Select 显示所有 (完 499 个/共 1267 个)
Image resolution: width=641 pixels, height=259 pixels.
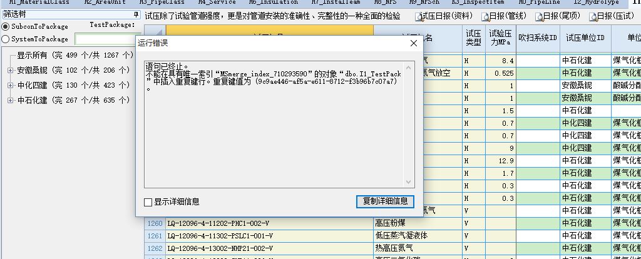(75, 56)
